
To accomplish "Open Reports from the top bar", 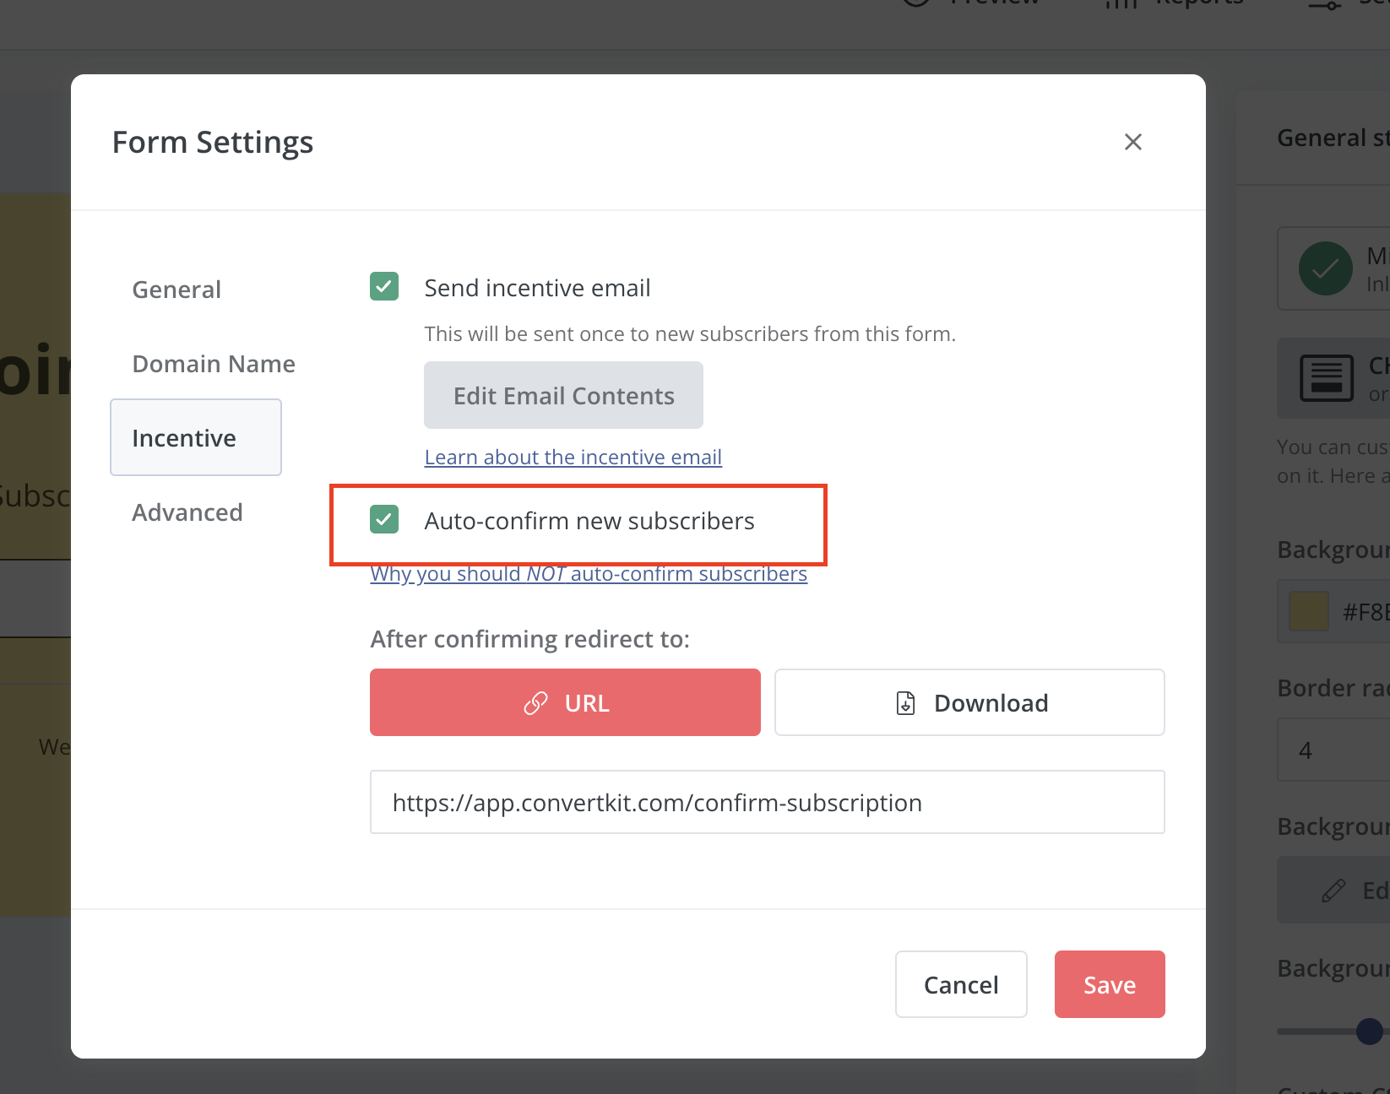I will coord(1120,4).
